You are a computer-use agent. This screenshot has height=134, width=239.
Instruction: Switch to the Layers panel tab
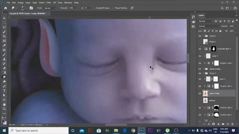201,15
